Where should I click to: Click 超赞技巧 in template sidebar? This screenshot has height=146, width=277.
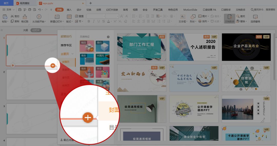66,36
